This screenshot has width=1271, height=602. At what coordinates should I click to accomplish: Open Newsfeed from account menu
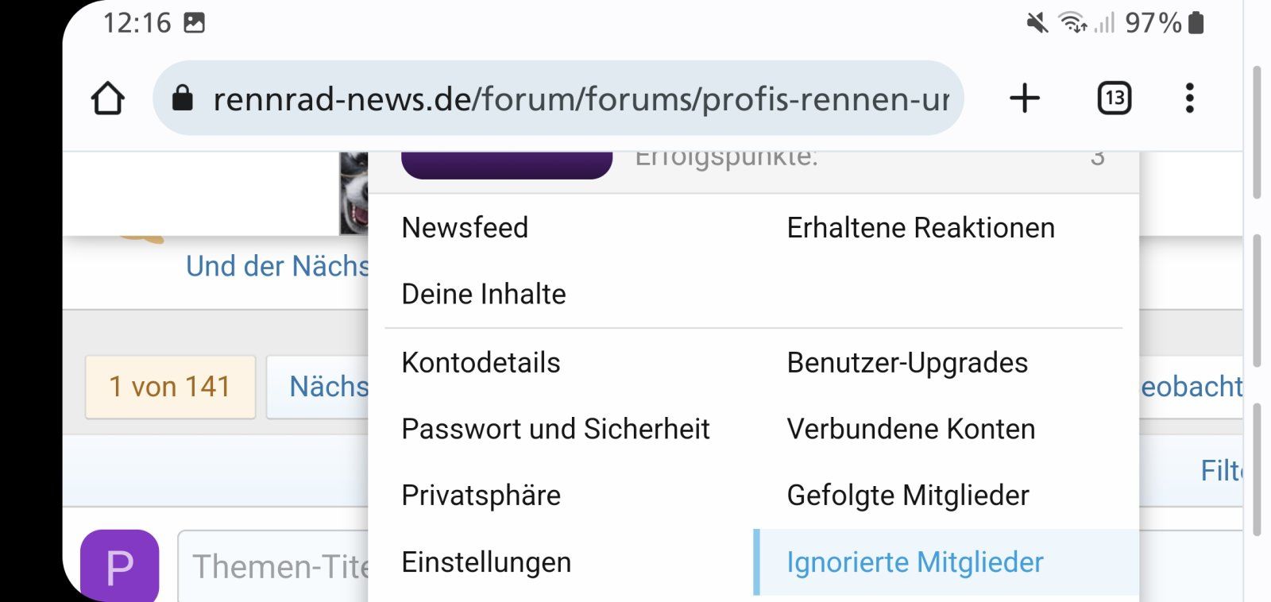[x=465, y=228]
